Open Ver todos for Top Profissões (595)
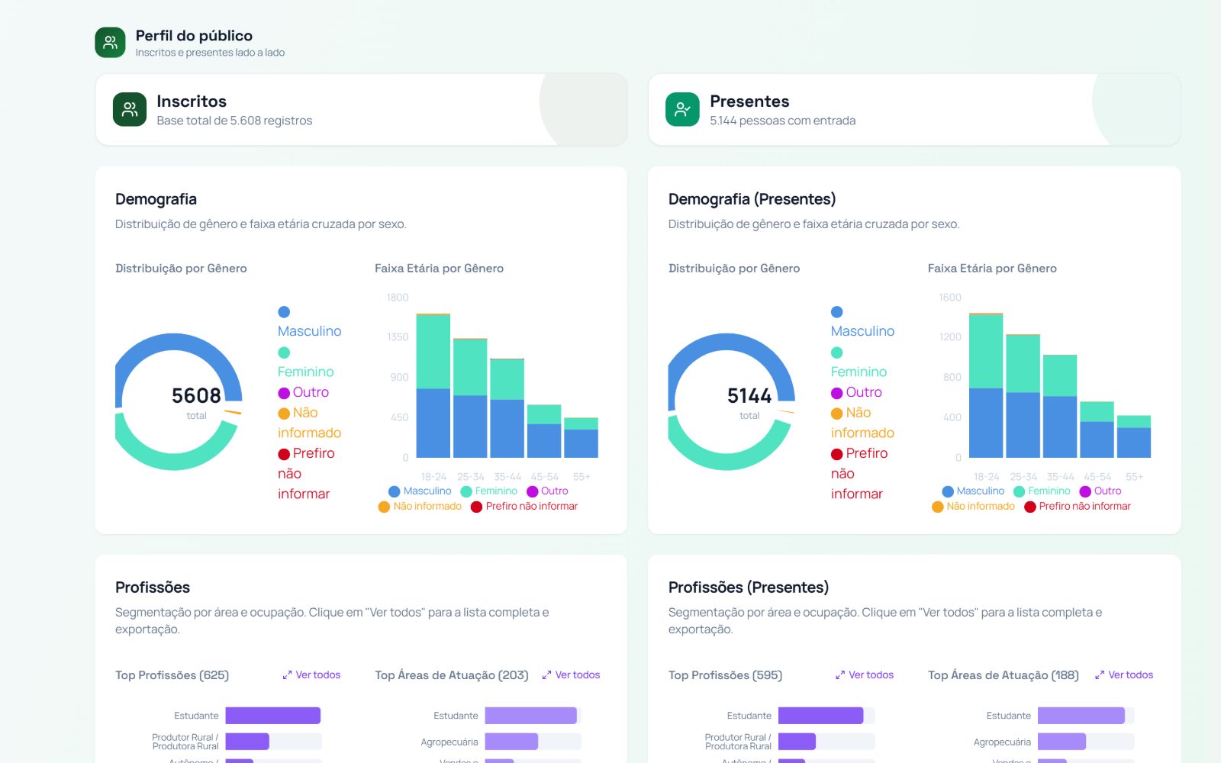The width and height of the screenshot is (1221, 763). click(x=865, y=675)
